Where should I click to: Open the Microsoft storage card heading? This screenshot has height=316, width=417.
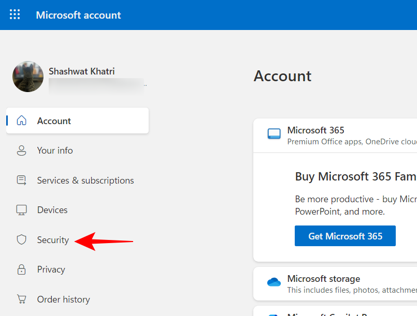324,279
